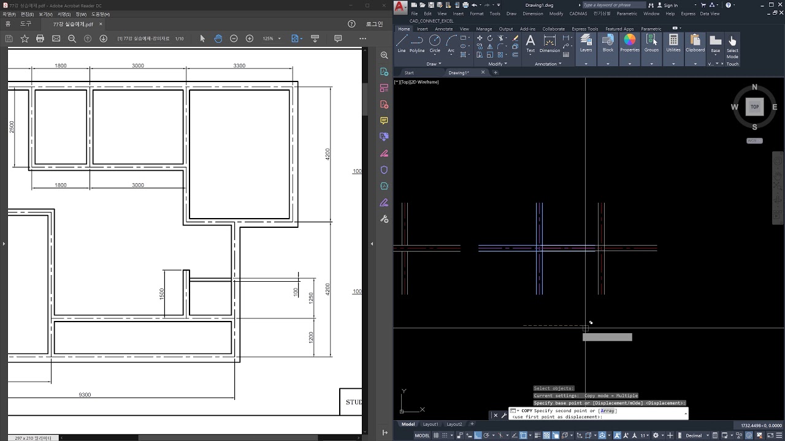Open the Dimension menu in AutoCAD
The image size is (785, 441).
point(532,13)
